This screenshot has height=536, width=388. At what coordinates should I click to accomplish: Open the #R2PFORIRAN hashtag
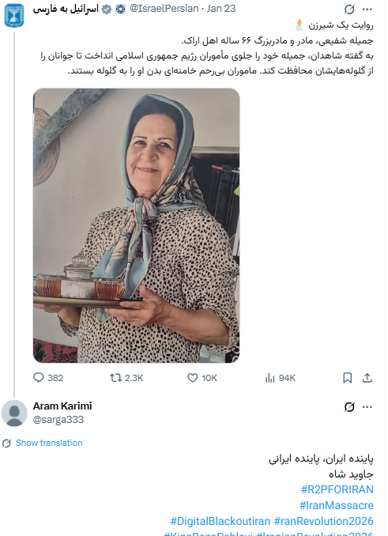[x=337, y=489]
